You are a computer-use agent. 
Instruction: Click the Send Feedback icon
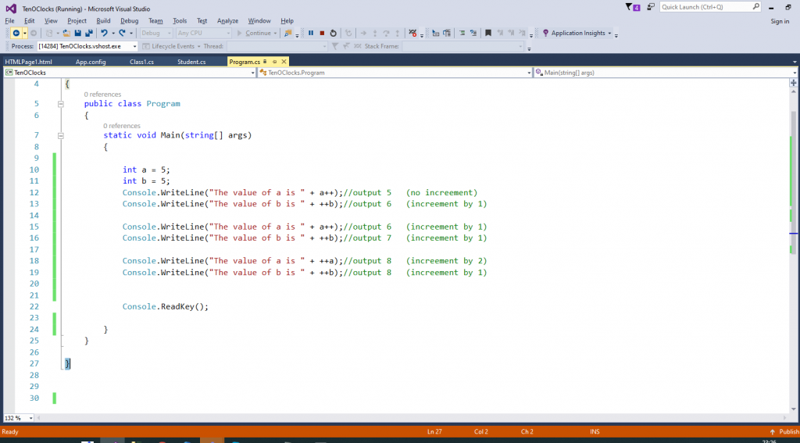tap(651, 7)
